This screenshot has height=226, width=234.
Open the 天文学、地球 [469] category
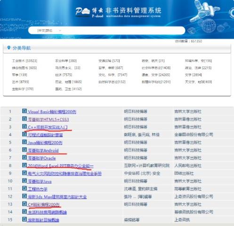click(x=198, y=82)
